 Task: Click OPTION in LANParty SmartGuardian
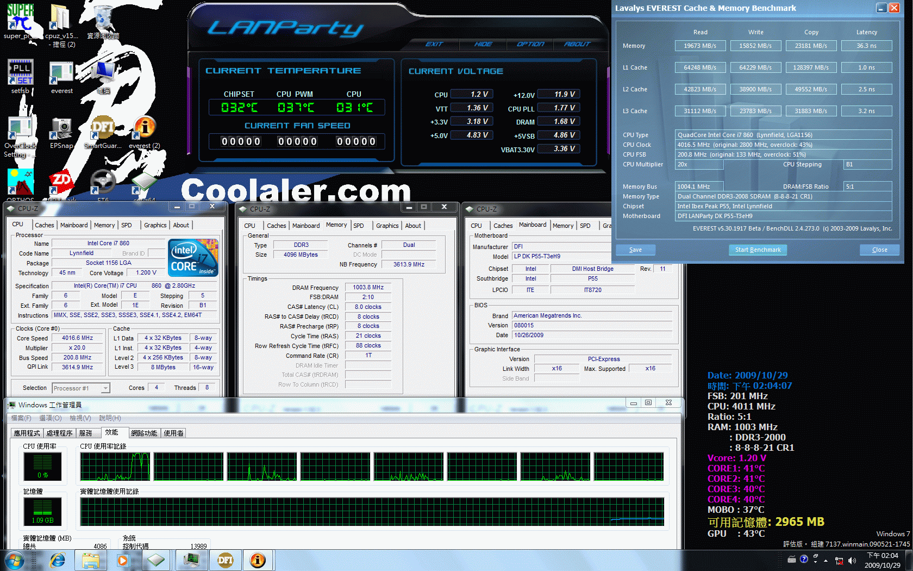pyautogui.click(x=530, y=44)
